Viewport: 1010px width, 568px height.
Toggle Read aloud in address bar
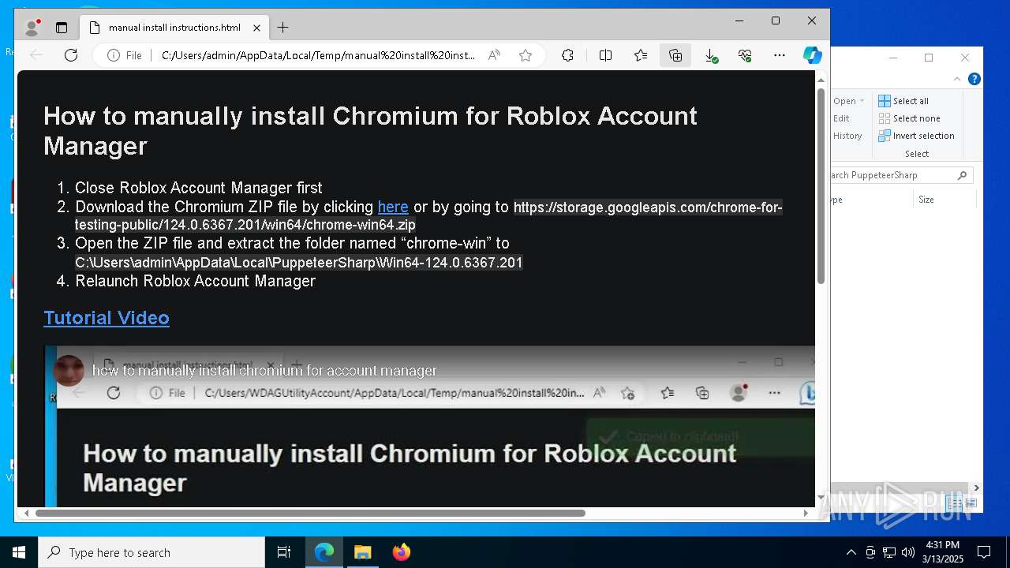[x=494, y=55]
